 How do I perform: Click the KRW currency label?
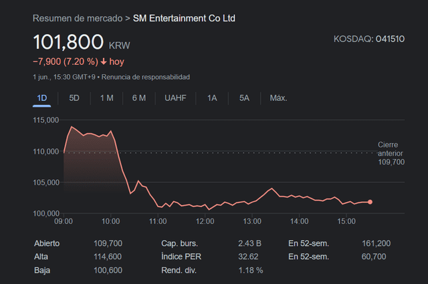pyautogui.click(x=119, y=45)
